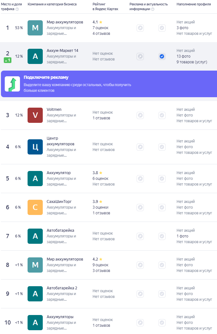
Task: Click green position-change badge at place 2
Action: pos(8,60)
